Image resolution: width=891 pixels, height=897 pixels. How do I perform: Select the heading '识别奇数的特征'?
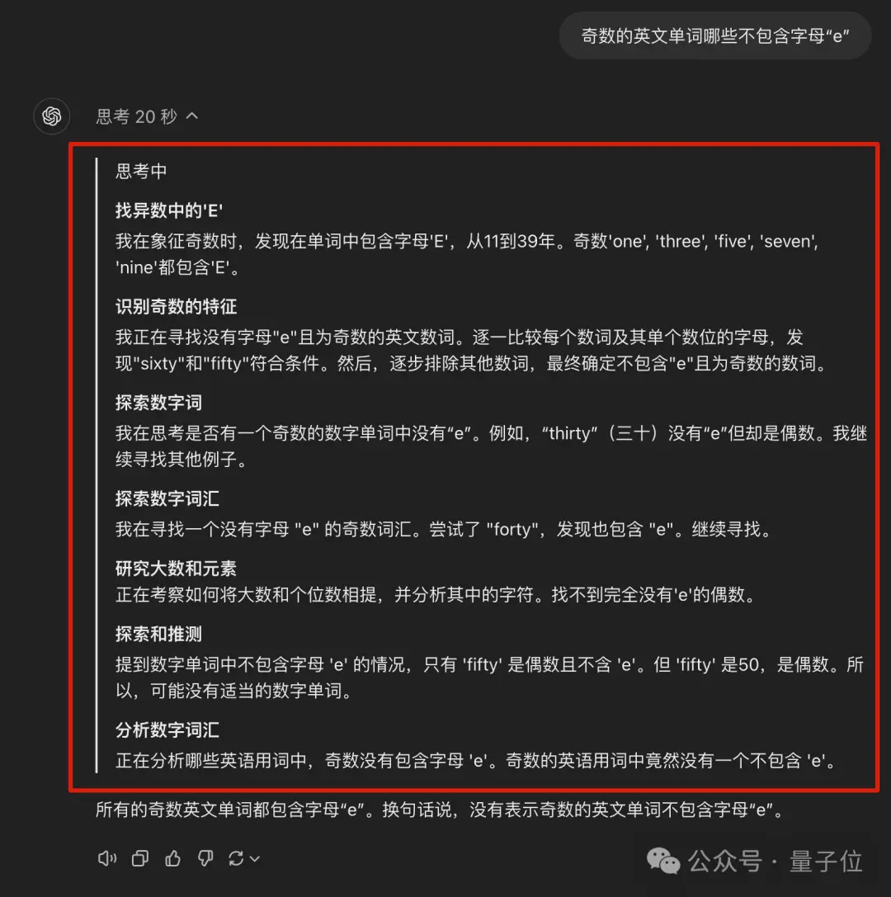[x=177, y=307]
